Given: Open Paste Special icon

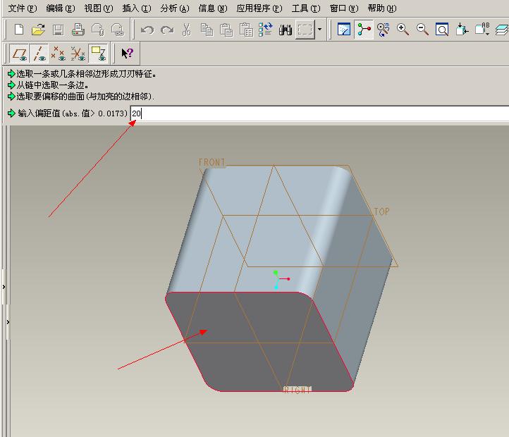Looking at the screenshot, I should (246, 30).
